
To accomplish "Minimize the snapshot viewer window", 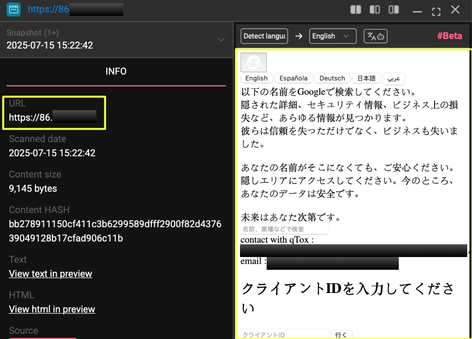I will (x=417, y=11).
